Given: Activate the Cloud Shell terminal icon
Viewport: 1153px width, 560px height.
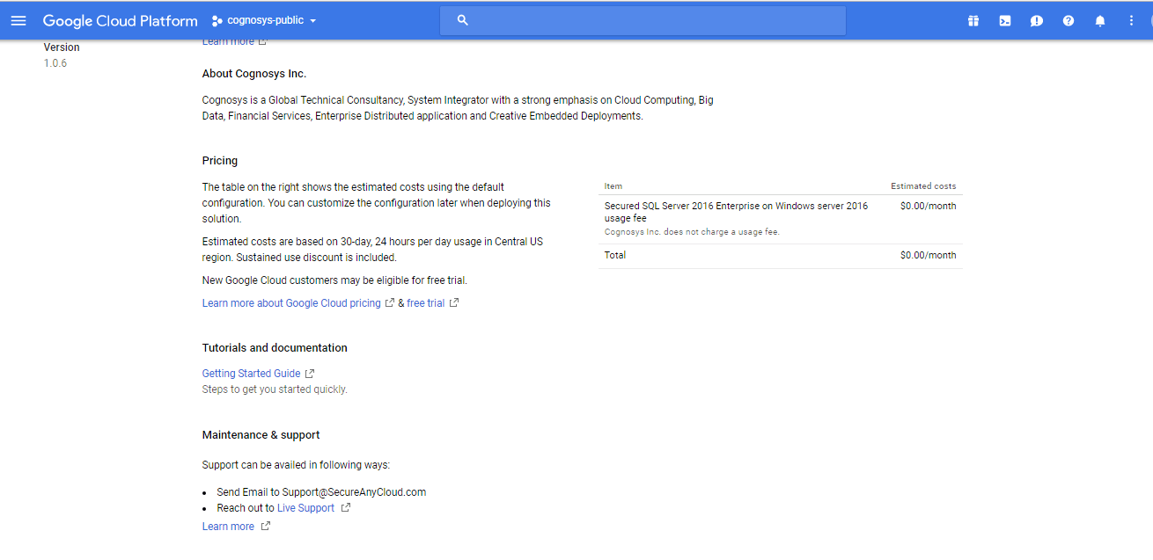Looking at the screenshot, I should 1005,21.
